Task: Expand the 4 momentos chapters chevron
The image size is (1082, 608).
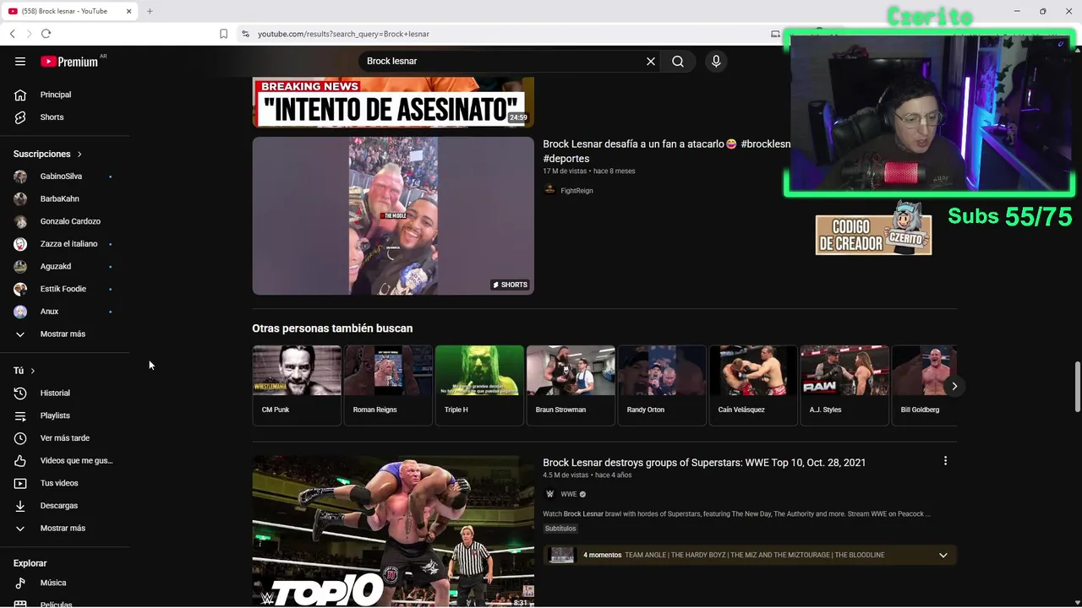Action: point(943,555)
